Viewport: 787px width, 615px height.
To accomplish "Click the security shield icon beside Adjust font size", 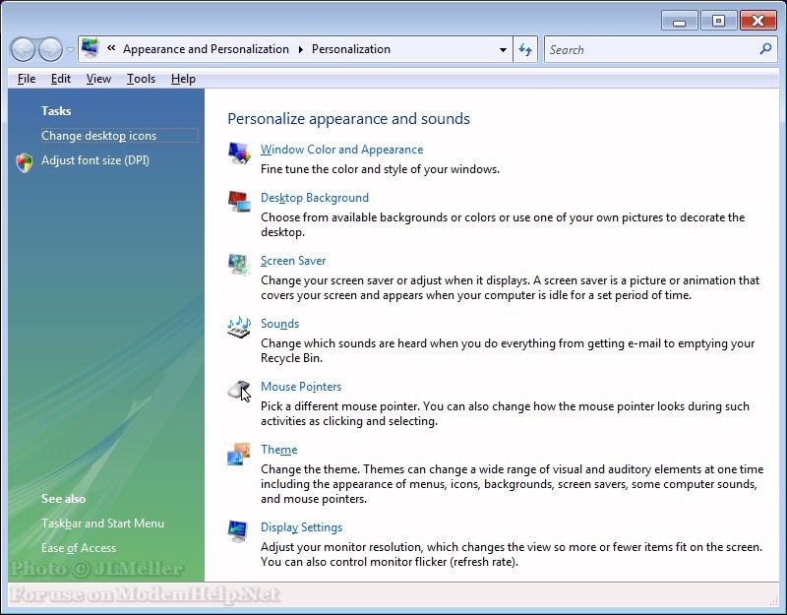I will (x=24, y=162).
